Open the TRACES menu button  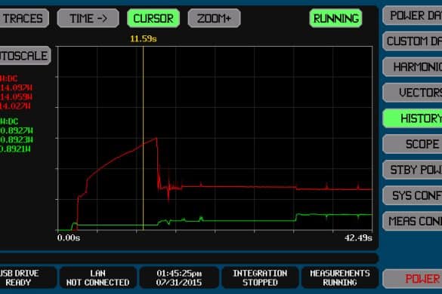[x=24, y=18]
